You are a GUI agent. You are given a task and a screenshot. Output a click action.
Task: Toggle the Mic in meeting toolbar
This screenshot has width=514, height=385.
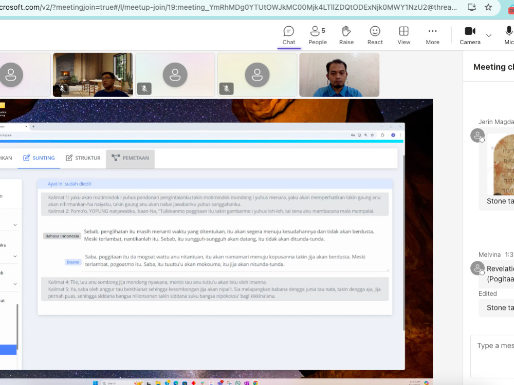click(509, 36)
